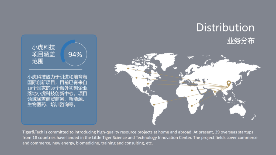Click the South America map point dot
Viewport: 276px width, 155px height.
(x=154, y=105)
